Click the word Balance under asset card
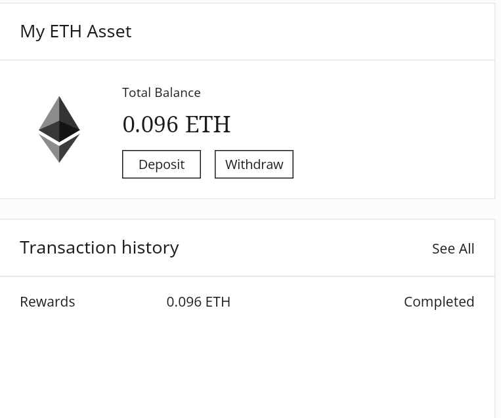 (178, 92)
